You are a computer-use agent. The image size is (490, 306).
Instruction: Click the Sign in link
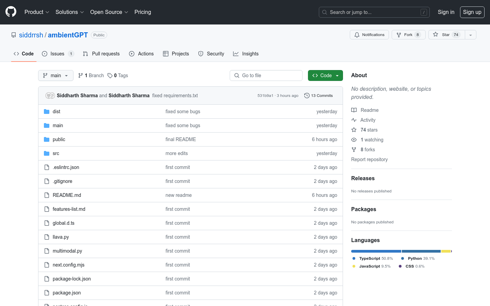click(446, 12)
